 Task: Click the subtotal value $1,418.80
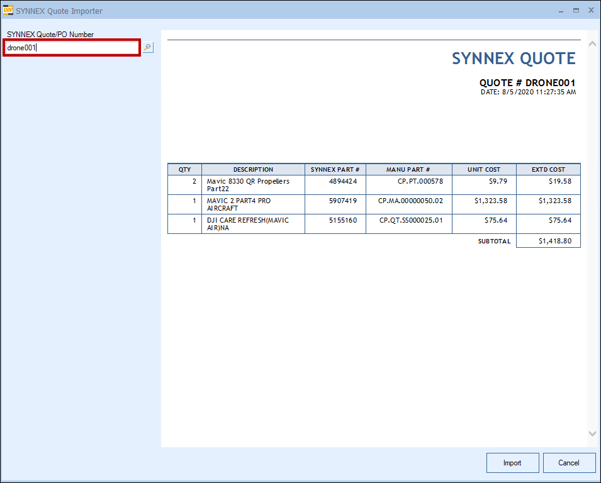tap(555, 241)
